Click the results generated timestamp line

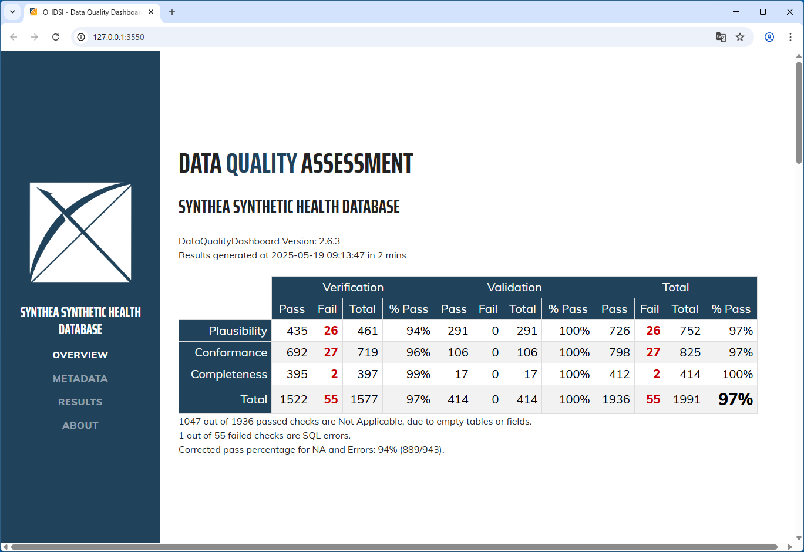coord(292,255)
